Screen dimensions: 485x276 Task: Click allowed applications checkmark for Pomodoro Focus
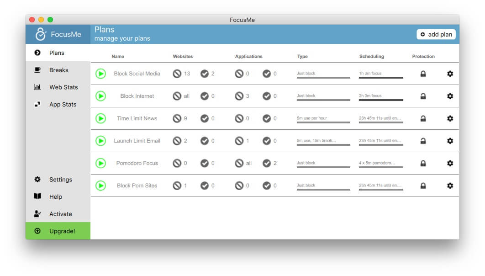point(267,163)
